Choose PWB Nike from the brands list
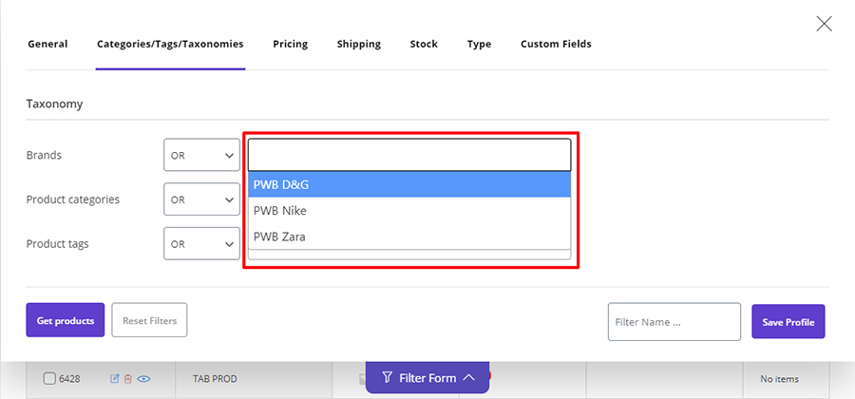 pyautogui.click(x=409, y=210)
